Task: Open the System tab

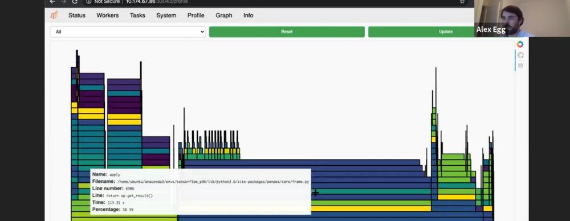Action: 166,15
